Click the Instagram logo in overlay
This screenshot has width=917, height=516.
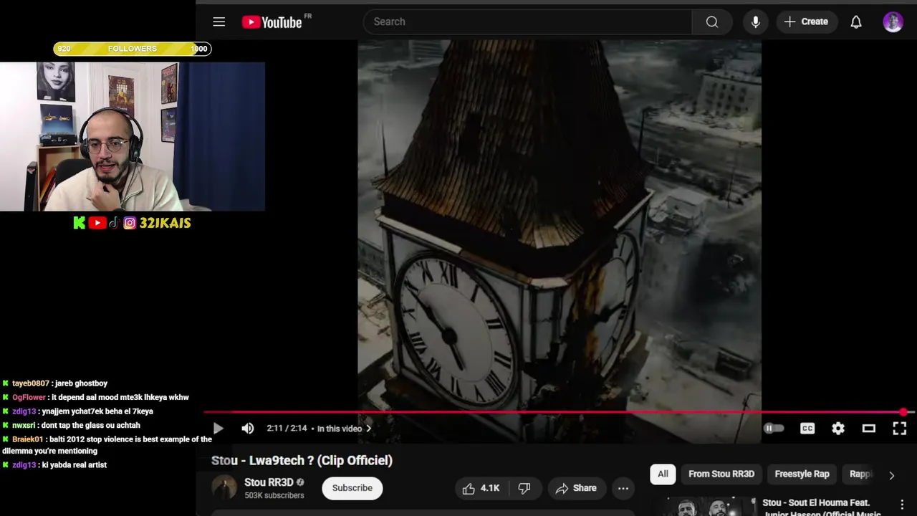point(130,223)
